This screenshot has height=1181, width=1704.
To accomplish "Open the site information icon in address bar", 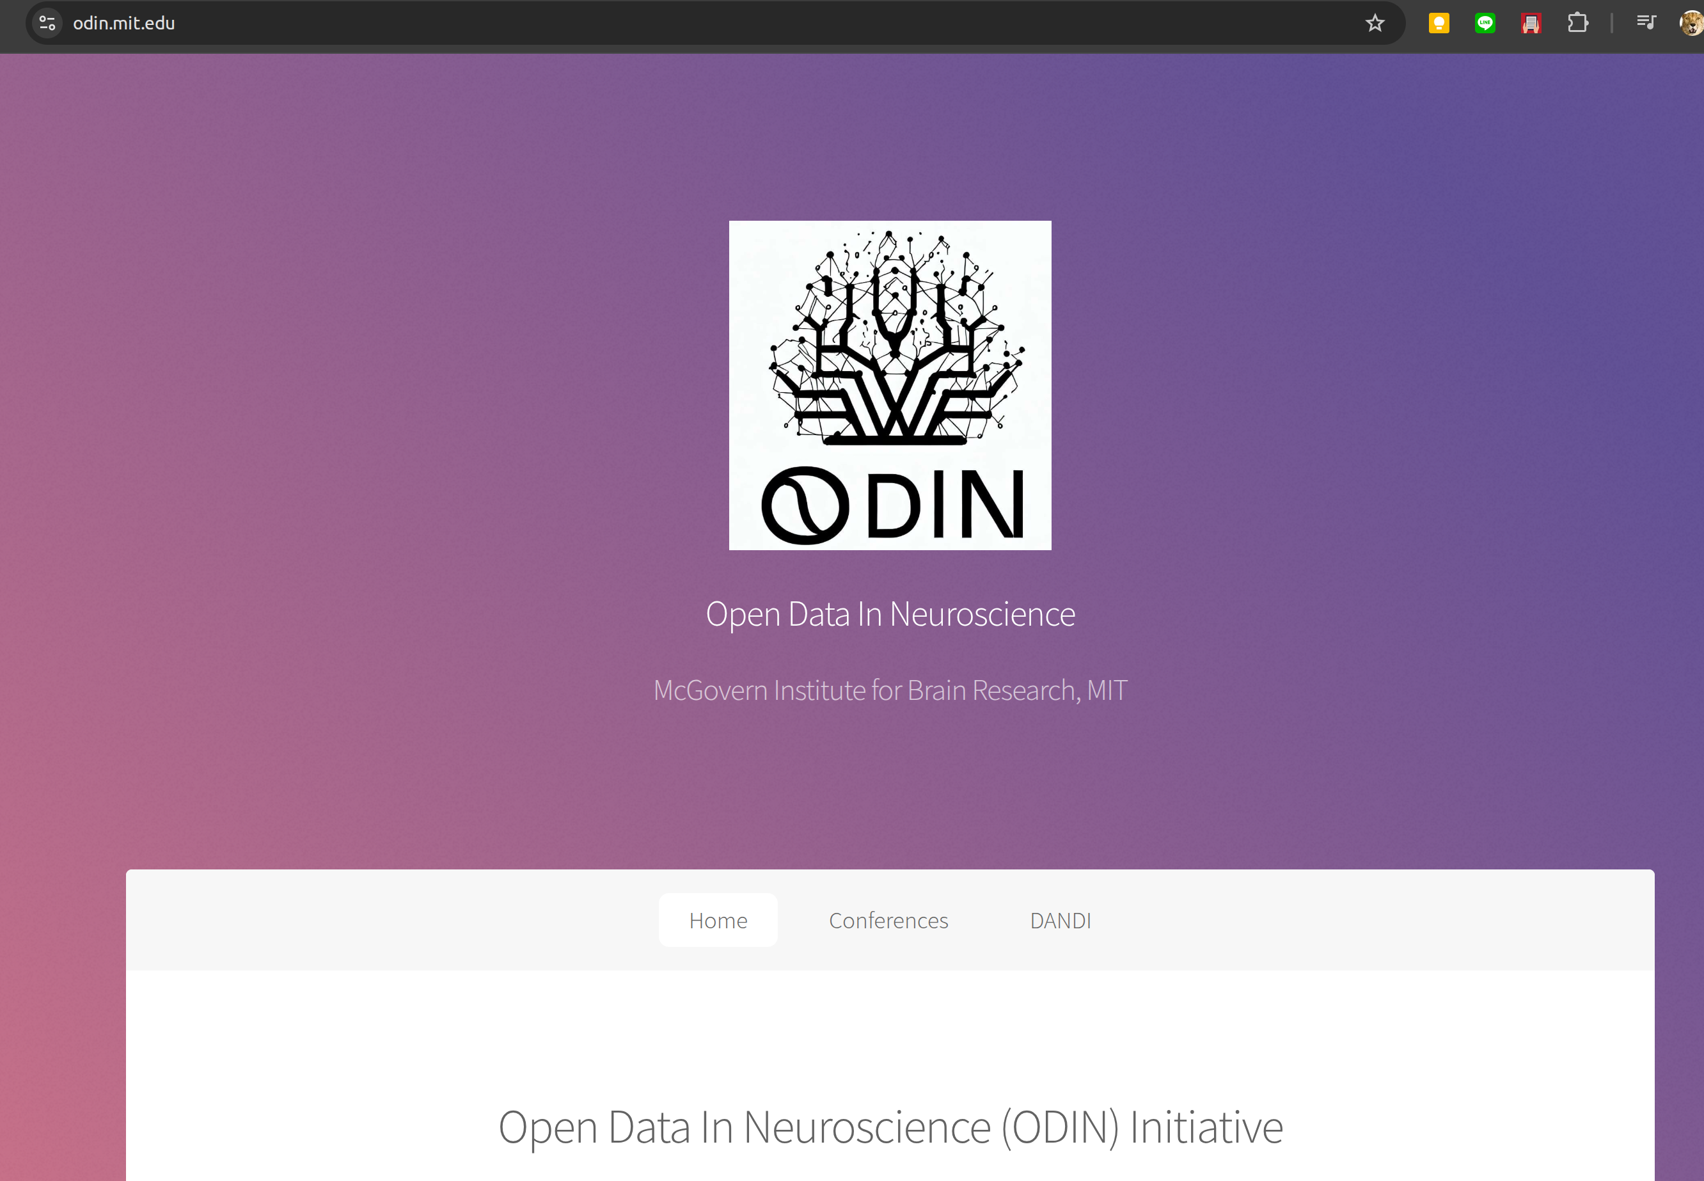I will coord(47,23).
